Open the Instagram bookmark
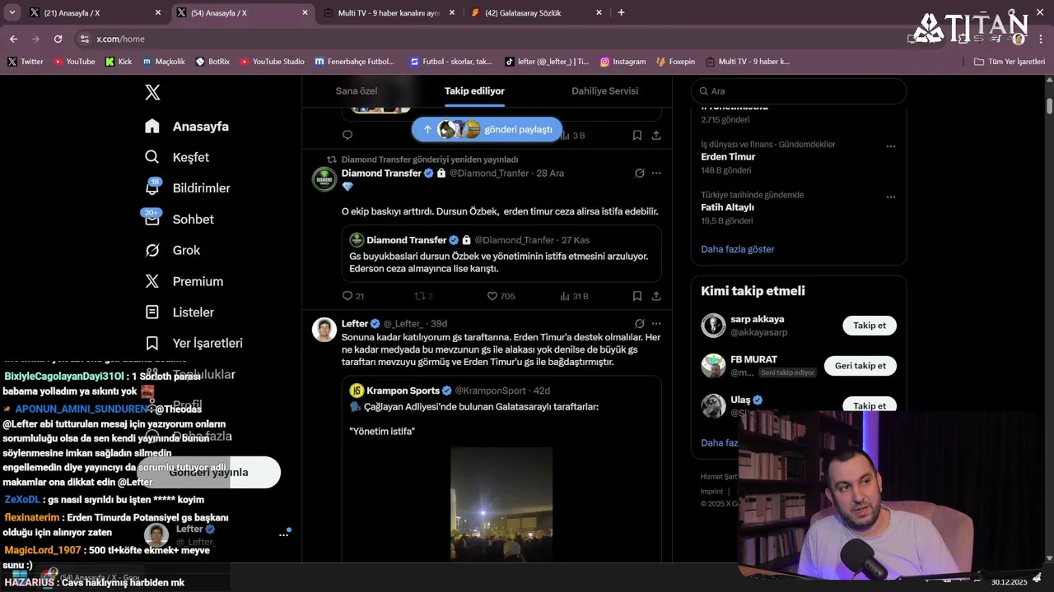This screenshot has height=592, width=1054. 623,62
